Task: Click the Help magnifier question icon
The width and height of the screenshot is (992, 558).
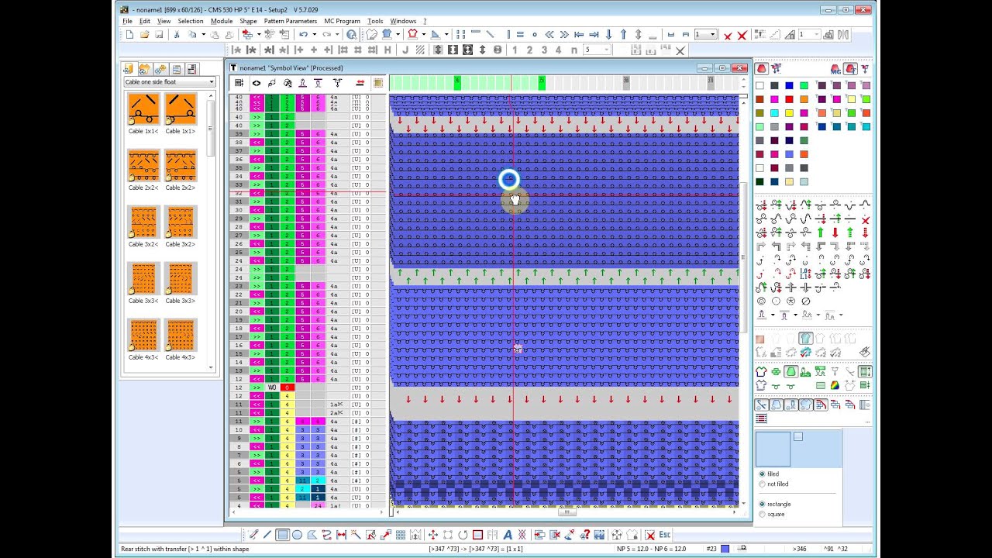Action: [x=351, y=35]
